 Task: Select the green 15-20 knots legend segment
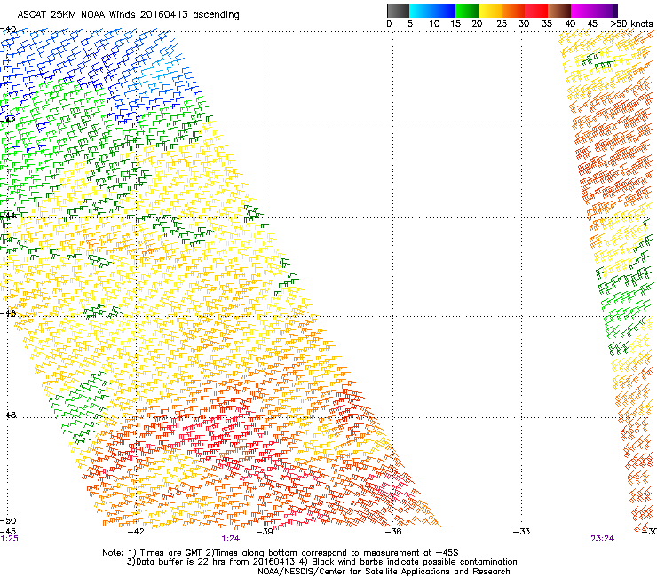[x=467, y=11]
